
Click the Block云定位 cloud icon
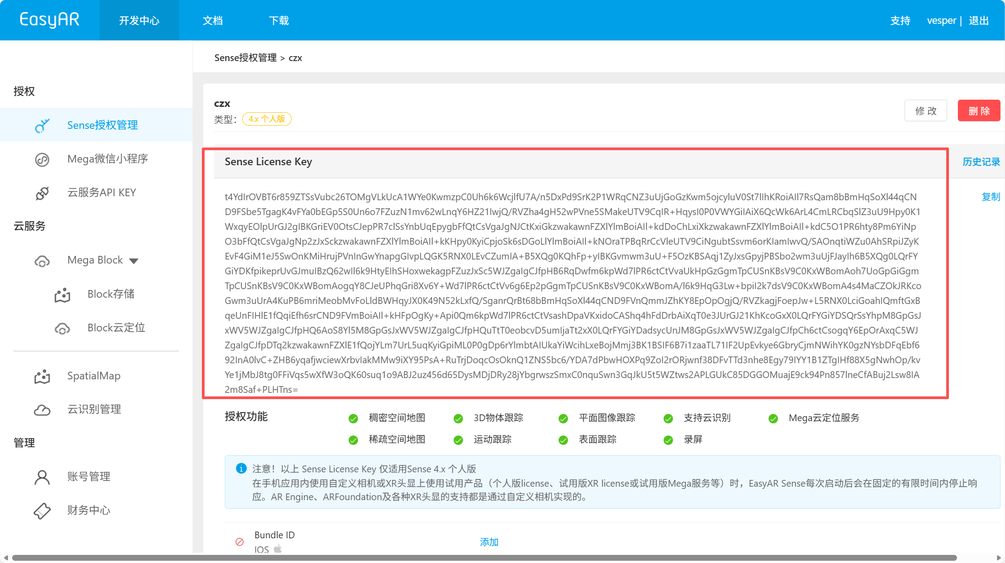[x=62, y=329]
